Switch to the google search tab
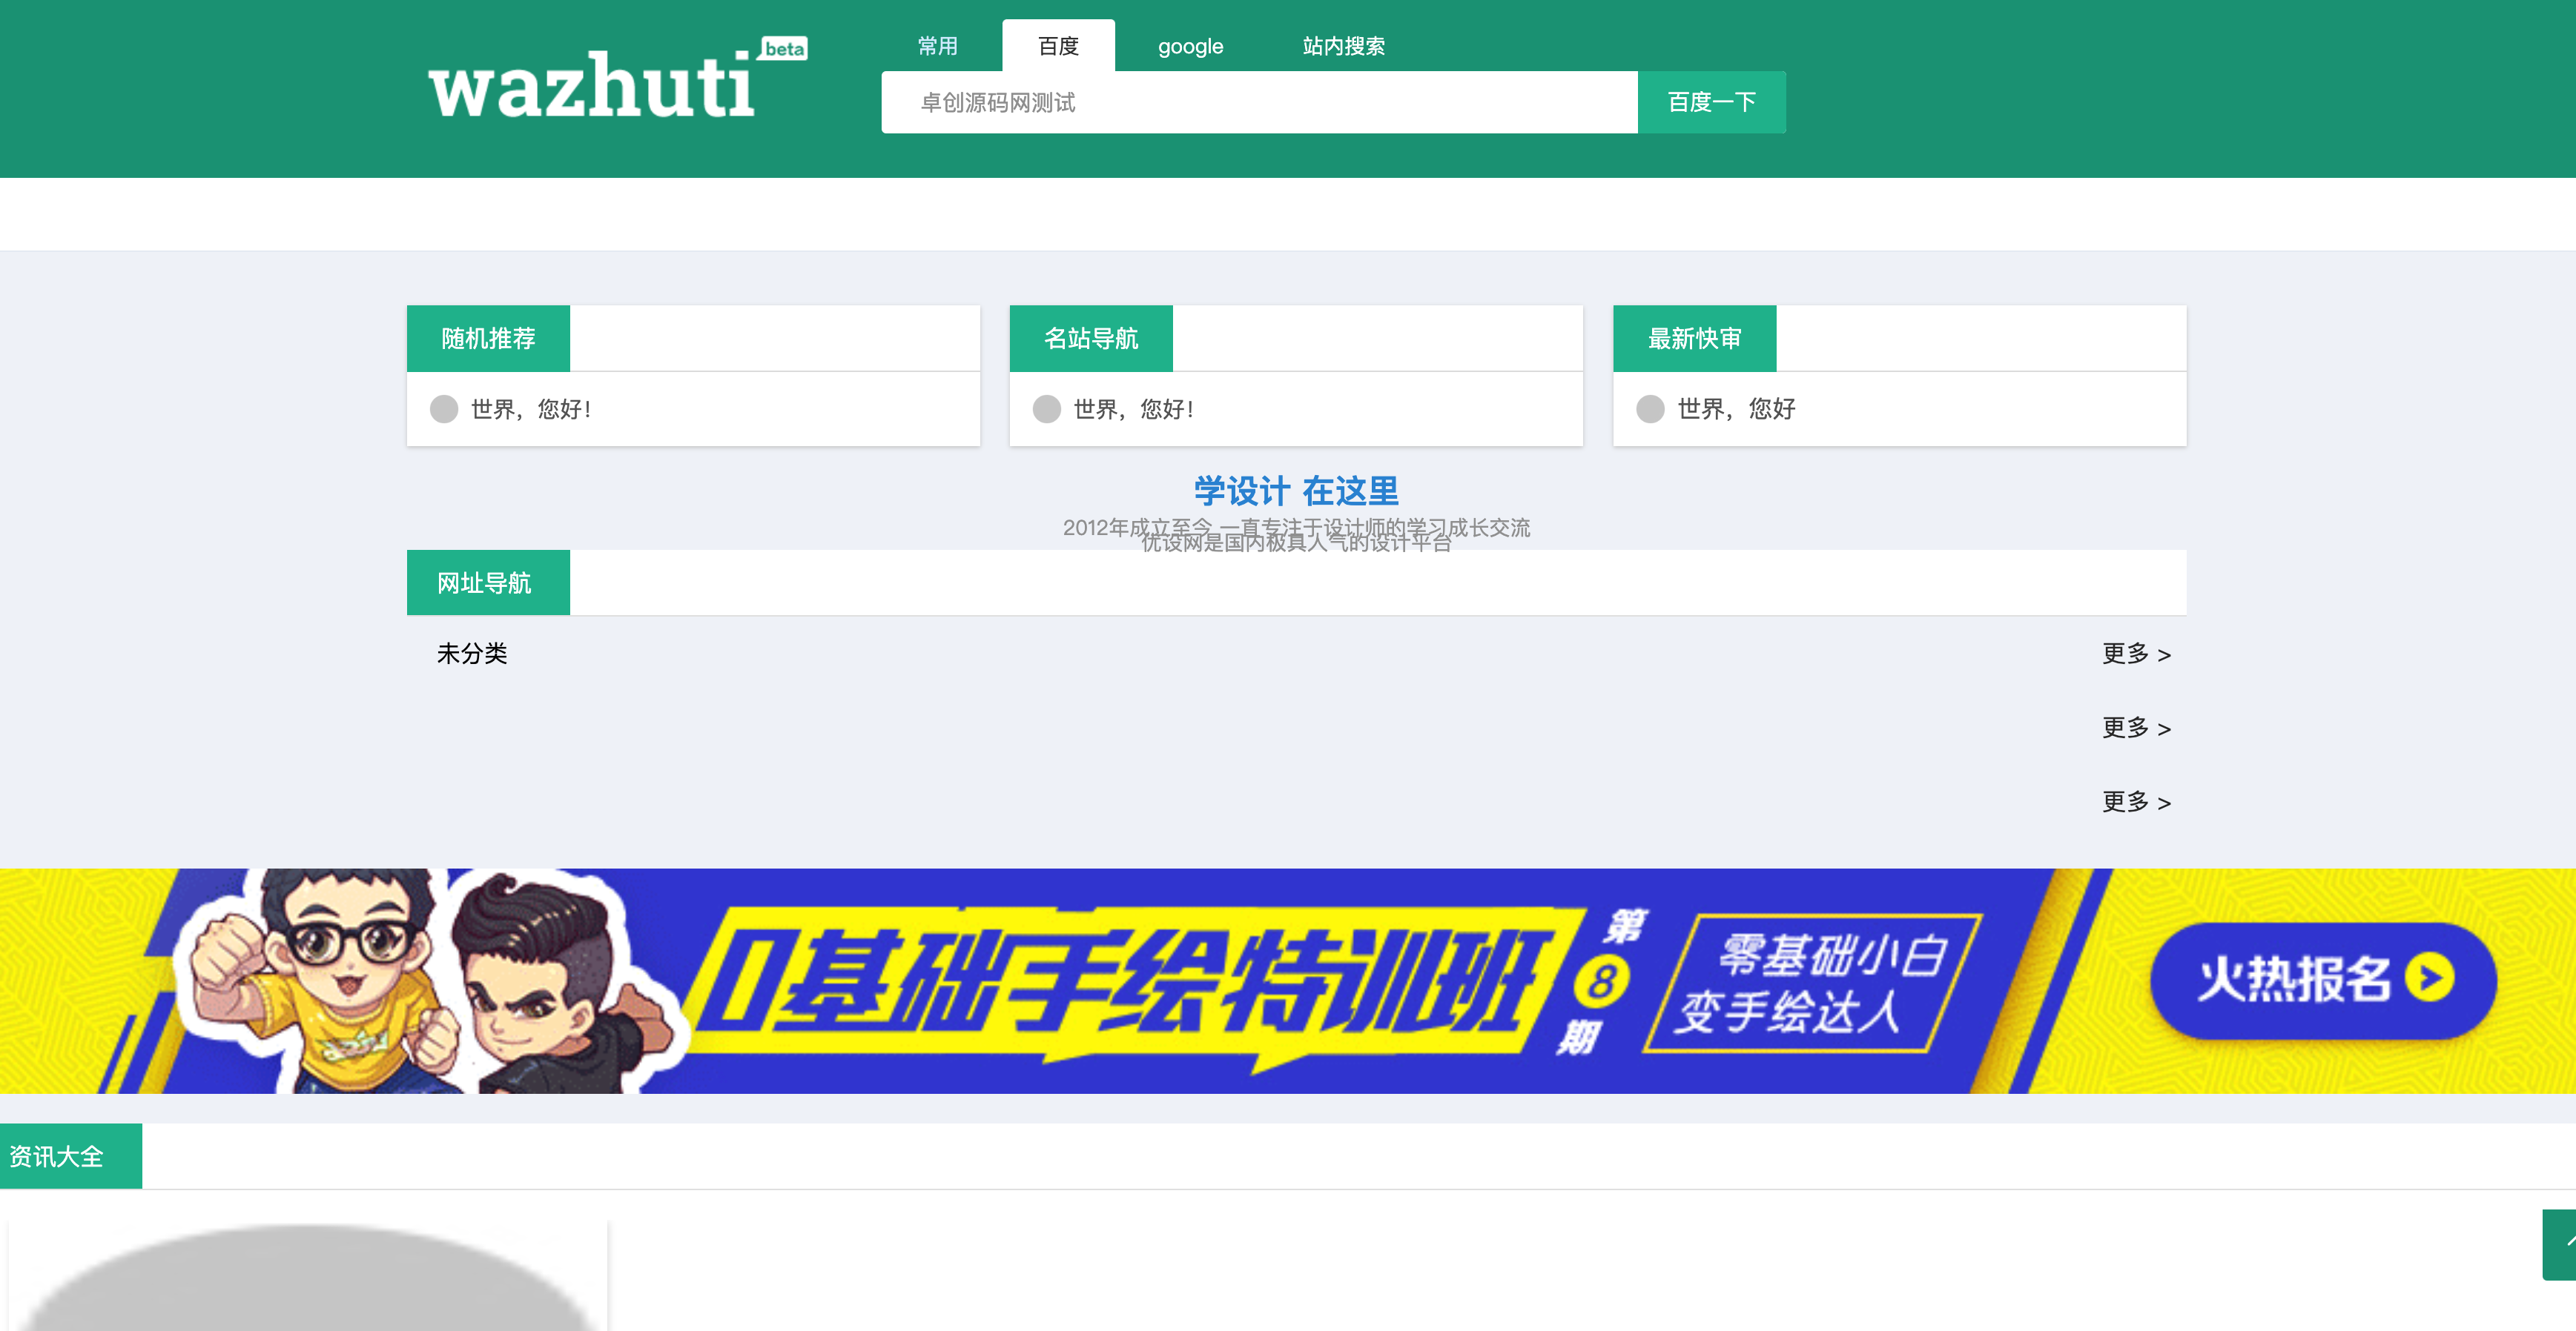Screen dimensions: 2576x1331 click(x=1190, y=46)
